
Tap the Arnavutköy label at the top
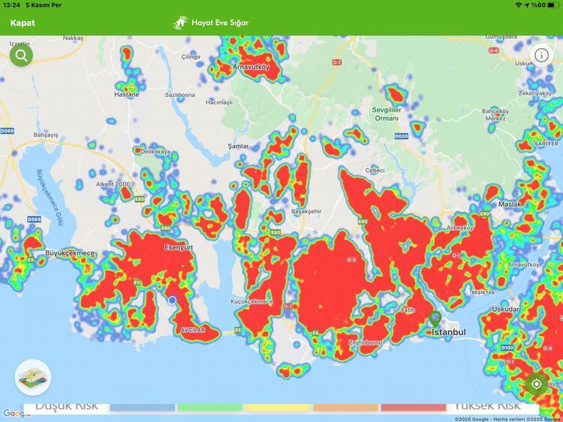tap(251, 67)
